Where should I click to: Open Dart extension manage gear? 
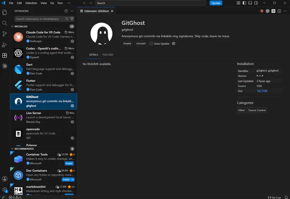pyautogui.click(x=72, y=73)
